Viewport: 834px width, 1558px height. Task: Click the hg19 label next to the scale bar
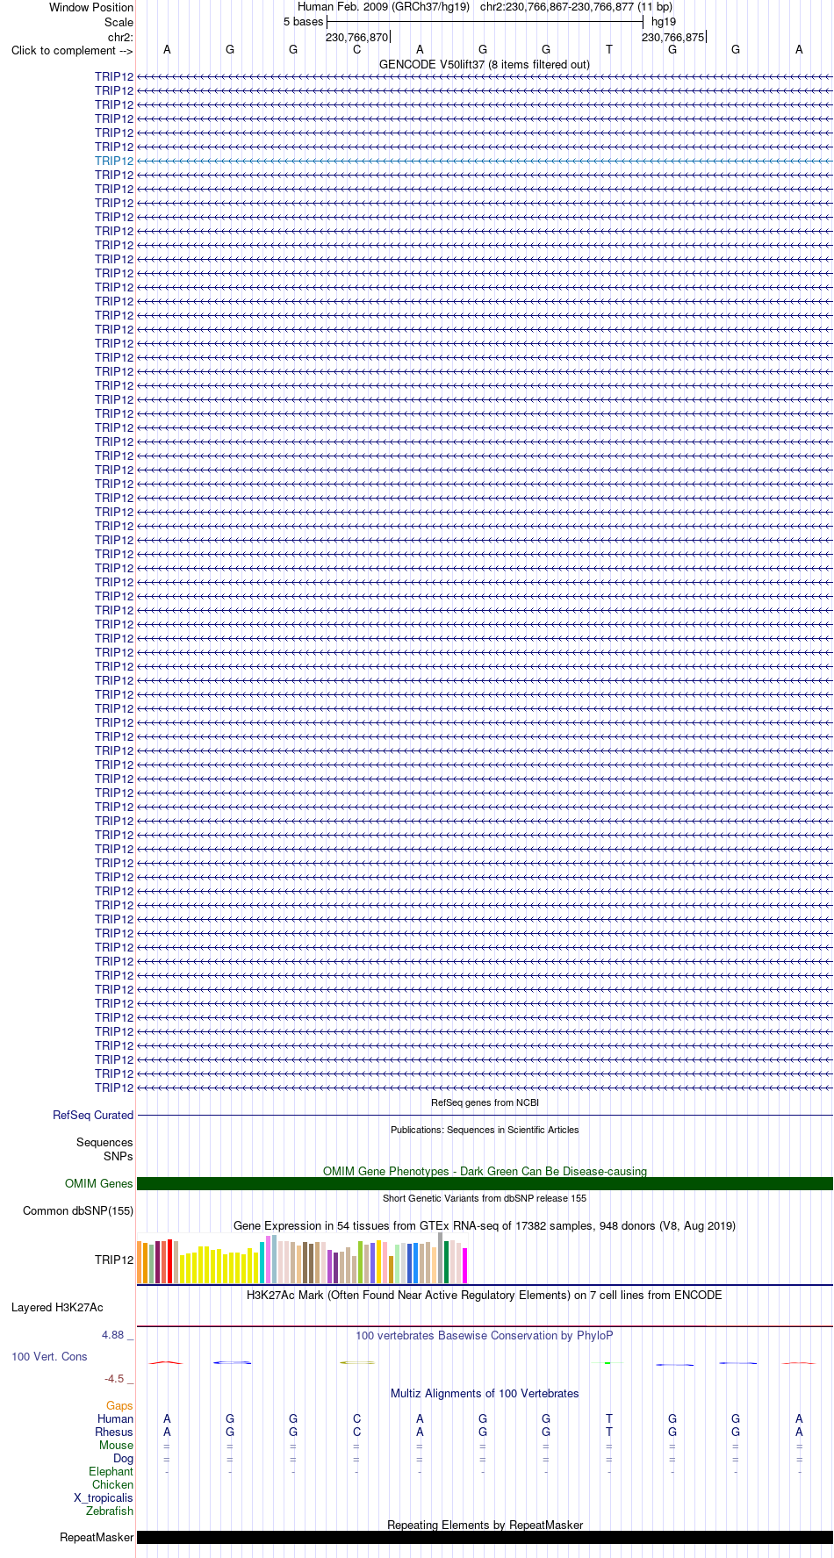point(664,22)
